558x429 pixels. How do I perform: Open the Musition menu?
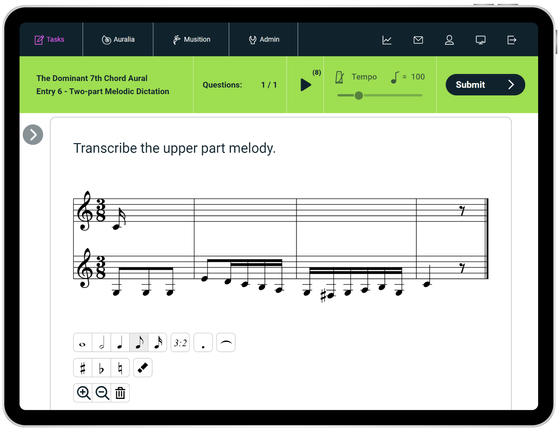tap(191, 39)
